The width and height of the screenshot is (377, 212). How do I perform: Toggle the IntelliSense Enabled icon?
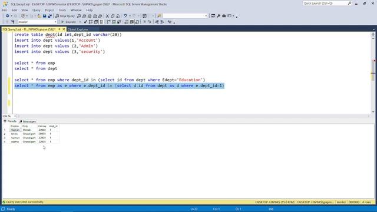(101, 22)
